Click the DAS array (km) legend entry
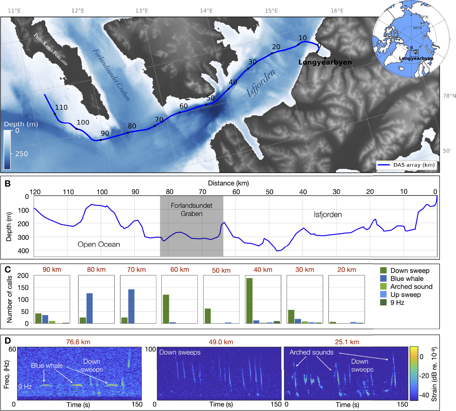Screen dimensions: 456x411 coord(406,165)
